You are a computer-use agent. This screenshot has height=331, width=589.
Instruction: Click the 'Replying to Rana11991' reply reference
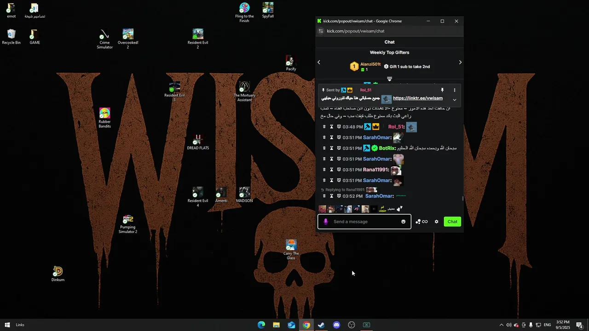349,189
